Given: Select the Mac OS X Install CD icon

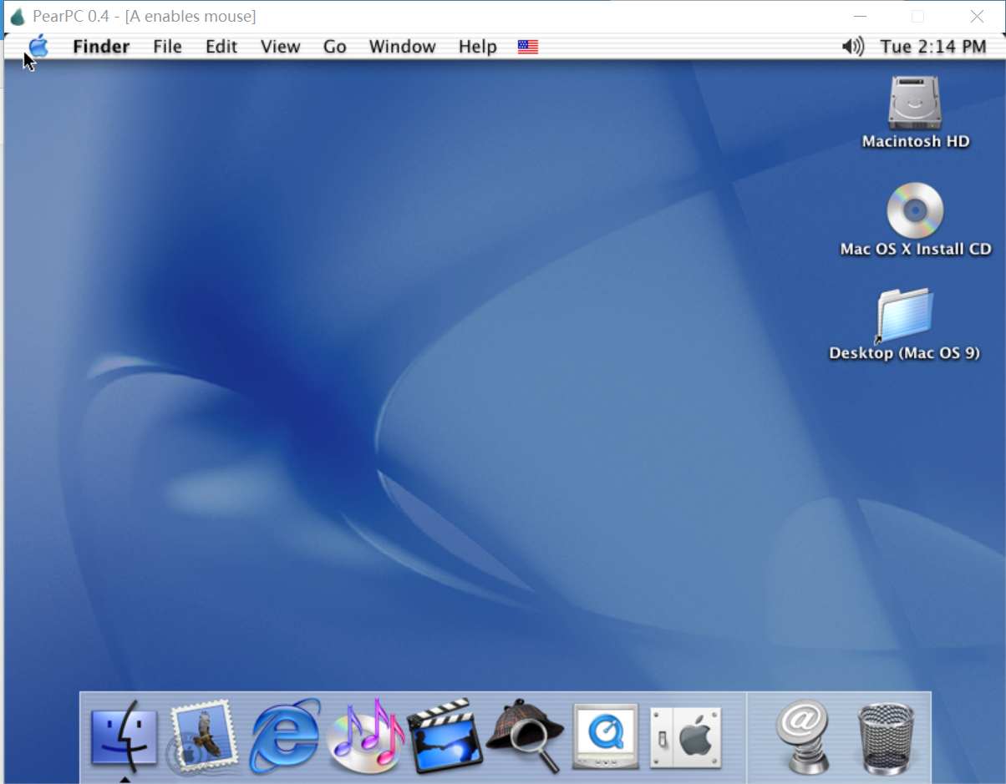Looking at the screenshot, I should pyautogui.click(x=915, y=210).
